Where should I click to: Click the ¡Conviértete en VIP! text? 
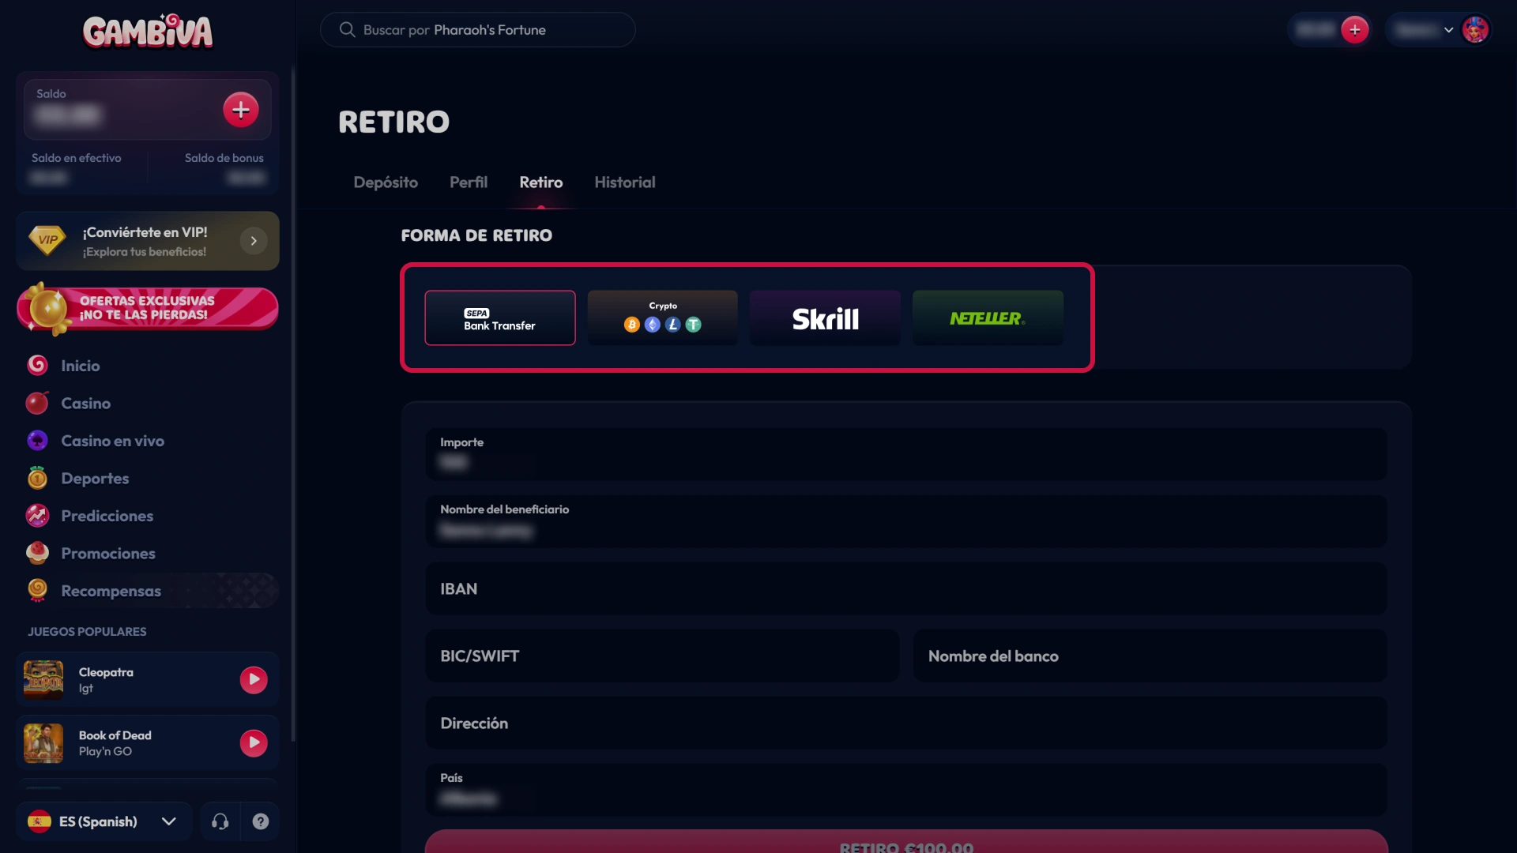pos(145,232)
